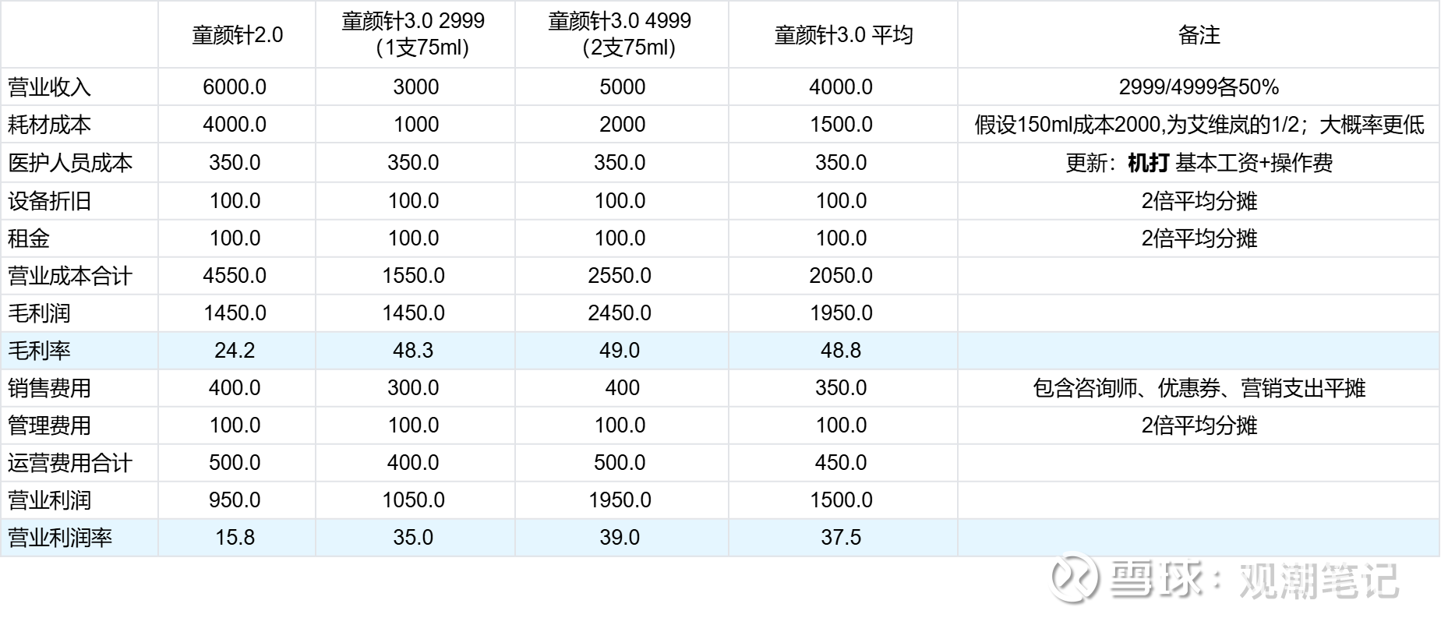
Task: Click the 童颜针2.0 column header
Action: coord(237,35)
